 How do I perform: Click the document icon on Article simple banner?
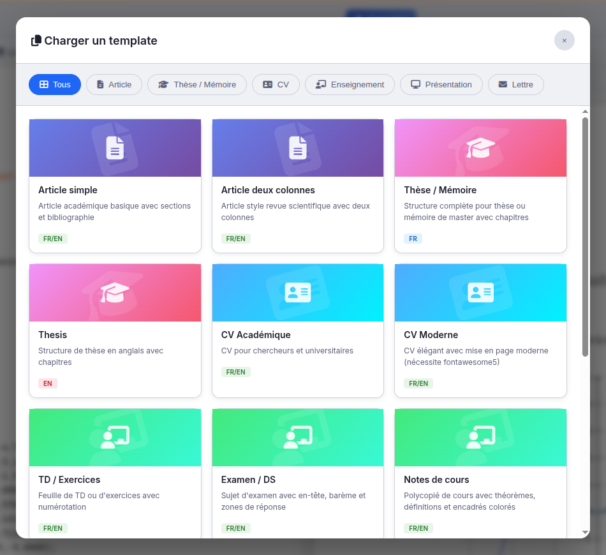pyautogui.click(x=115, y=148)
